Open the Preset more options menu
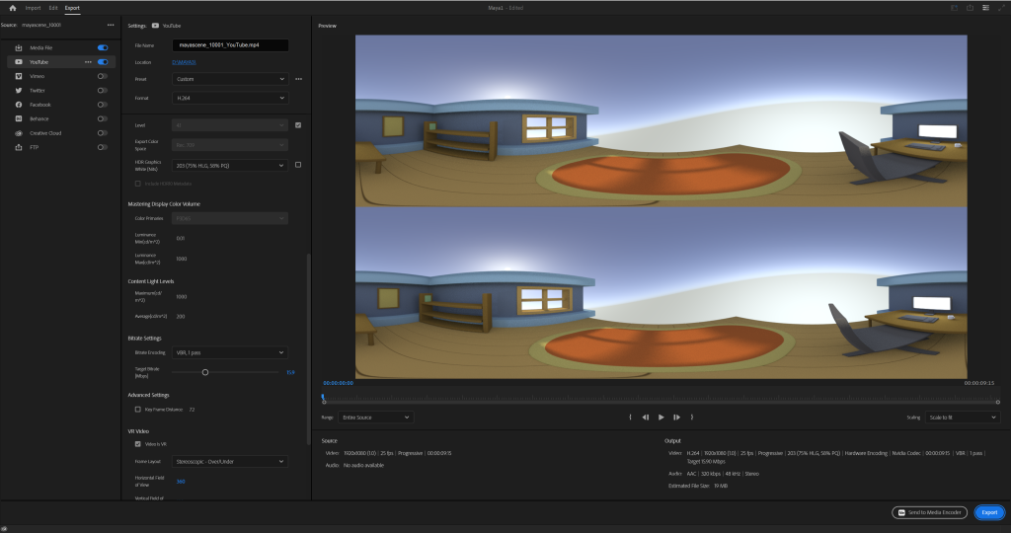Image resolution: width=1011 pixels, height=533 pixels. coord(298,79)
